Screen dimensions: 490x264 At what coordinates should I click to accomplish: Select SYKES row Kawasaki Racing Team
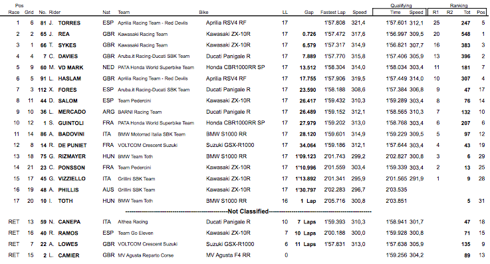point(143,45)
